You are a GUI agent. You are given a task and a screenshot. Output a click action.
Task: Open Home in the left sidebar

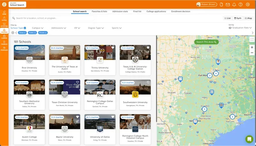click(x=4, y=12)
